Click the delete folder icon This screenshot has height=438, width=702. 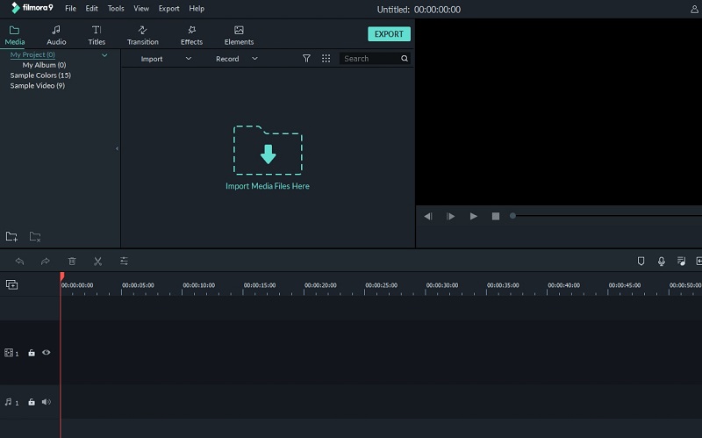click(x=35, y=236)
